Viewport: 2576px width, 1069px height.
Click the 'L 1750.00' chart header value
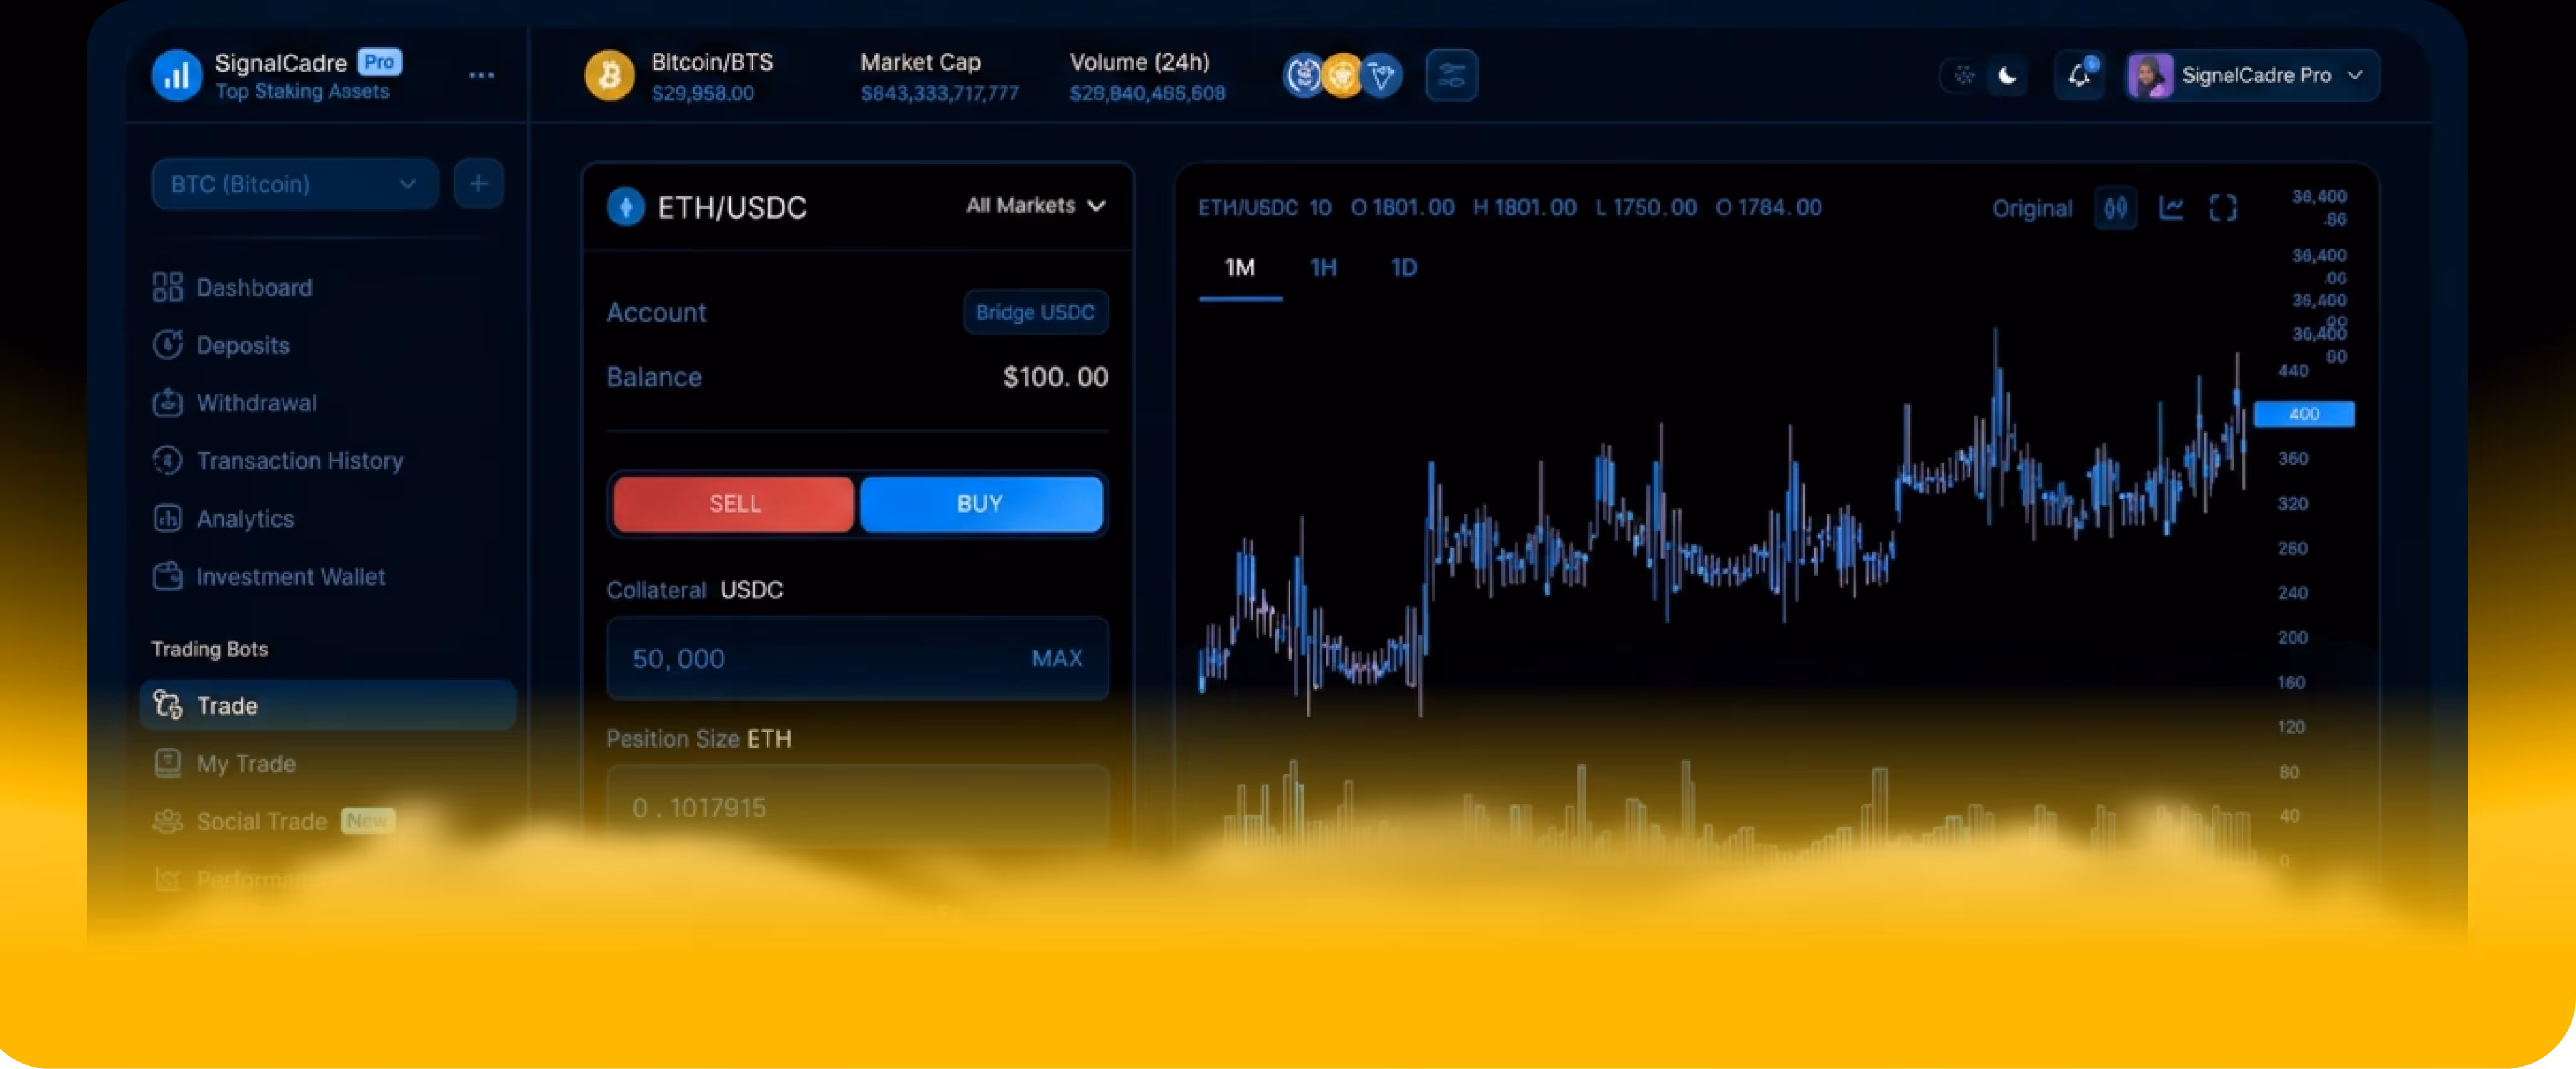[x=1646, y=208]
